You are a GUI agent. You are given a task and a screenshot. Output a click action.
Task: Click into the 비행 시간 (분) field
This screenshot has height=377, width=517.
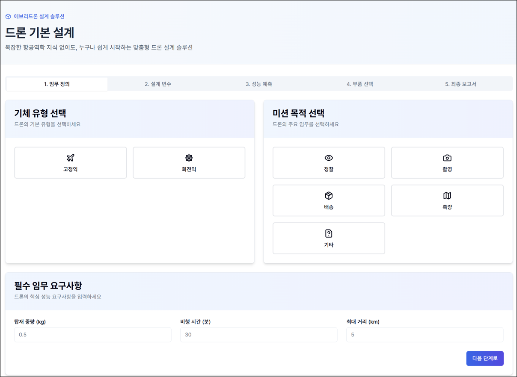pos(258,335)
